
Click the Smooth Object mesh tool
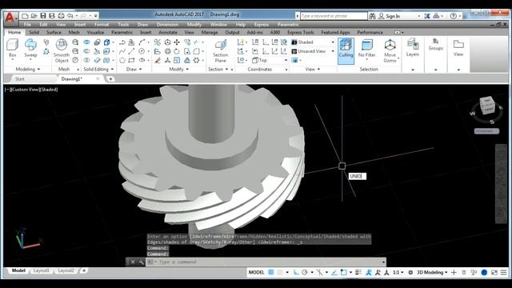[62, 50]
